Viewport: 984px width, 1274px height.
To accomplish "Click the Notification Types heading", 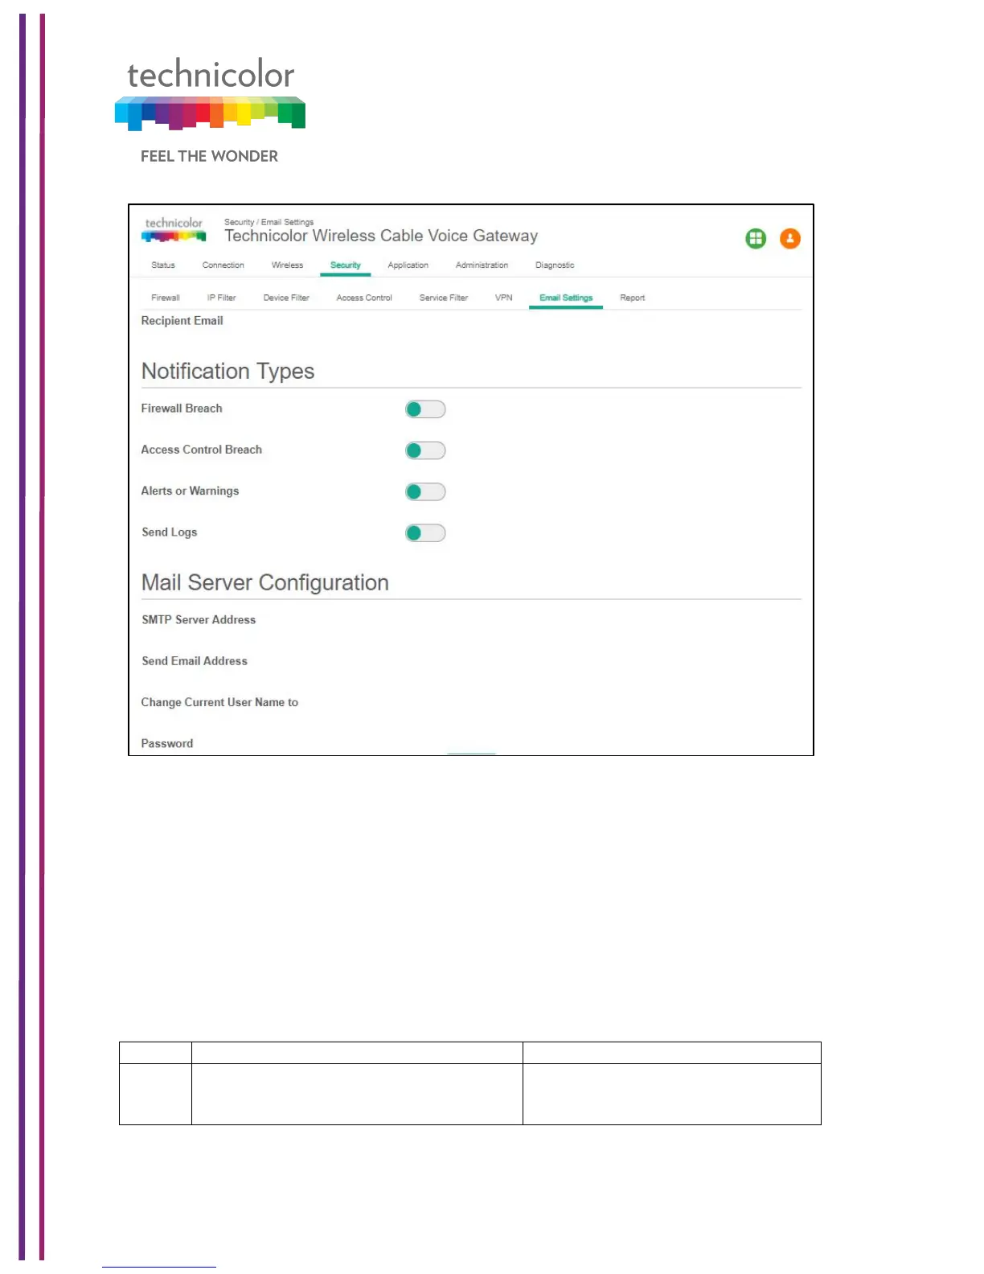I will pos(228,372).
